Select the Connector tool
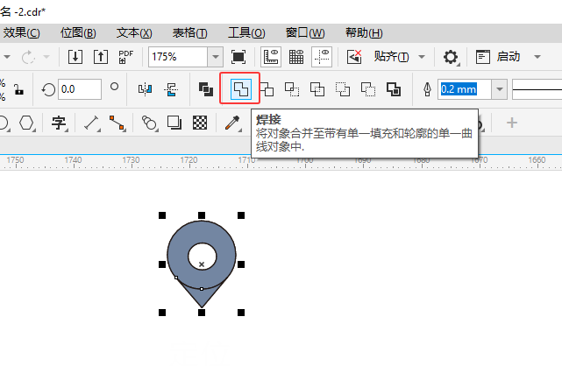The image size is (562, 366). [117, 123]
